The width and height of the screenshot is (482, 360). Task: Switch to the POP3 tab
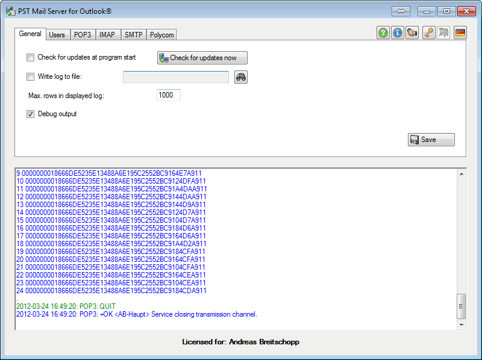(x=83, y=34)
